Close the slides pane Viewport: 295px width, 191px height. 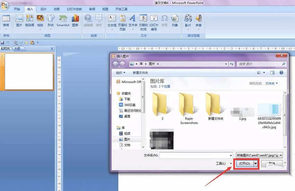tap(52, 49)
